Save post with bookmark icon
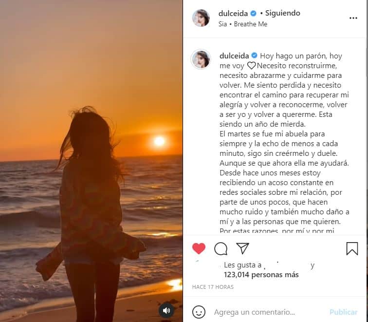Viewport: 368px width, 322px height. pyautogui.click(x=352, y=248)
